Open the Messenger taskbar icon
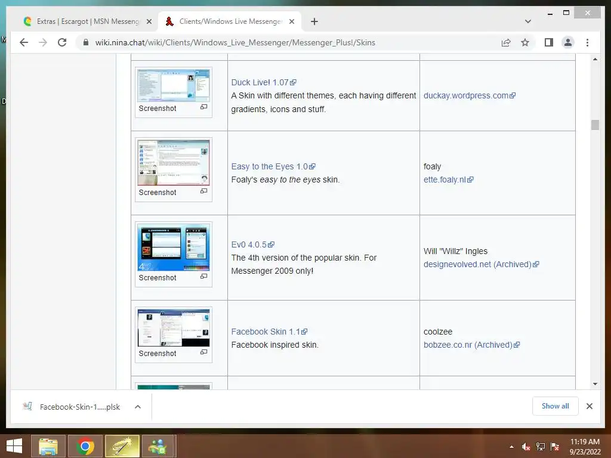Screen dimensions: 611x458 point(159,446)
